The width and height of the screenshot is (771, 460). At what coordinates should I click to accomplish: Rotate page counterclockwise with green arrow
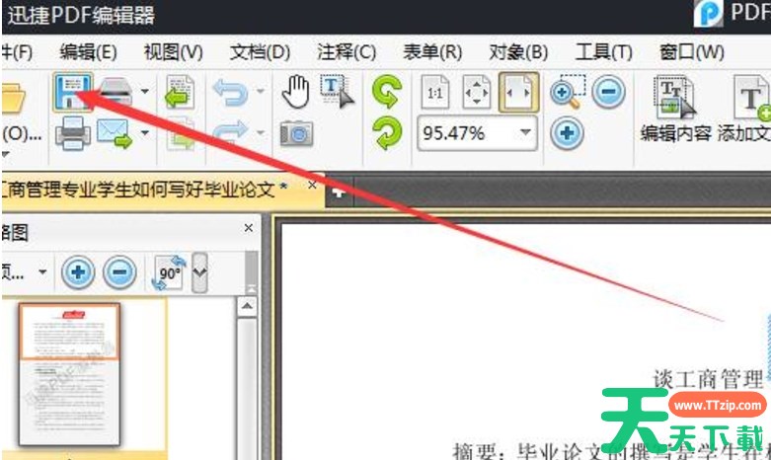pyautogui.click(x=387, y=92)
